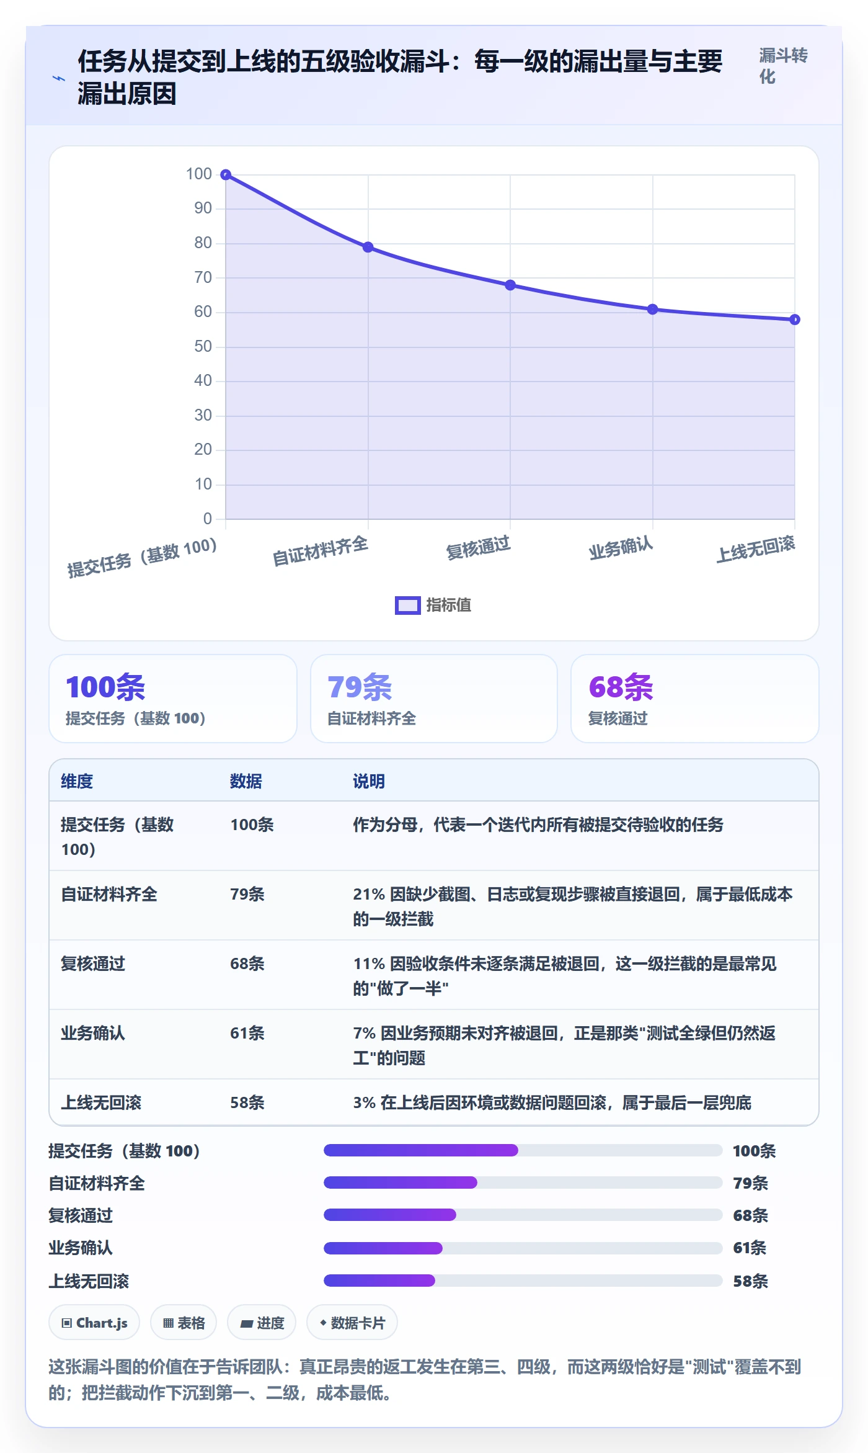The image size is (868, 1453).
Task: Click the 业务确认 progress bar showing 61条
Action: pyautogui.click(x=523, y=1248)
